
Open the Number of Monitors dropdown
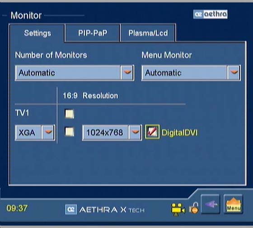pyautogui.click(x=75, y=73)
